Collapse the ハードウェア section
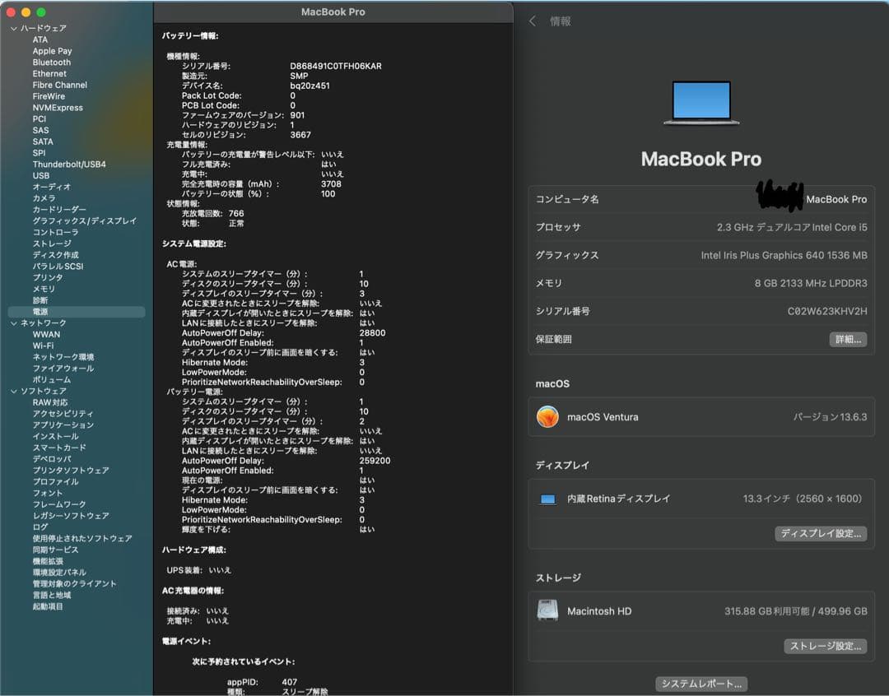This screenshot has width=889, height=696. click(14, 27)
